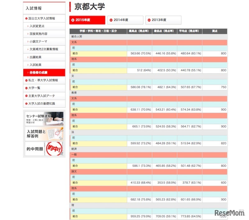This screenshot has width=249, height=220.
Task: Click the 総合人間 faculty row
Action: [x=148, y=37]
